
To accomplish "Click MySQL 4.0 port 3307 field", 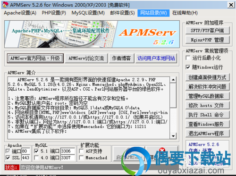I will pos(67,158).
